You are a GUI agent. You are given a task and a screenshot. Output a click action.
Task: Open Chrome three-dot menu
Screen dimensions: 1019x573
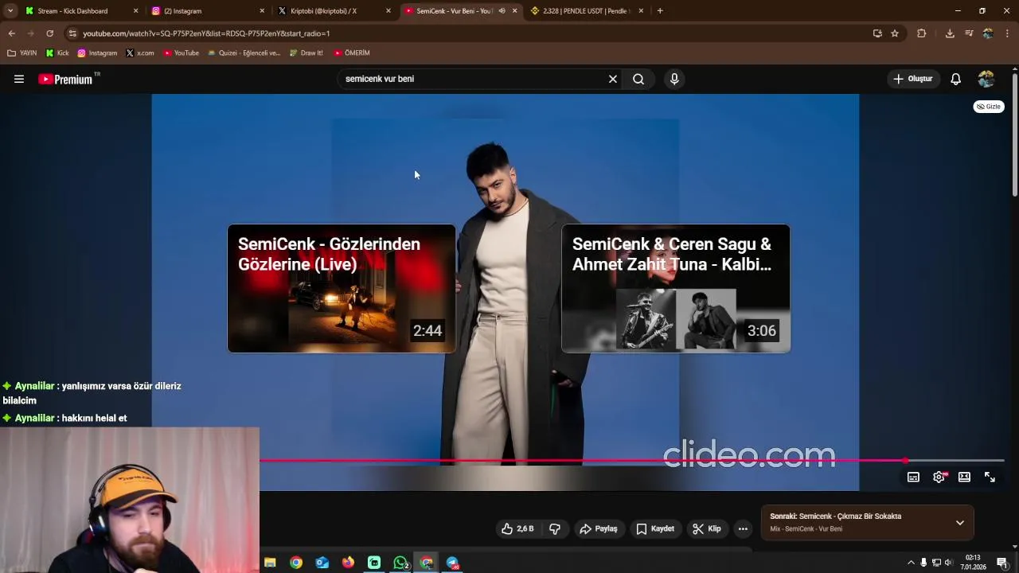[1007, 33]
